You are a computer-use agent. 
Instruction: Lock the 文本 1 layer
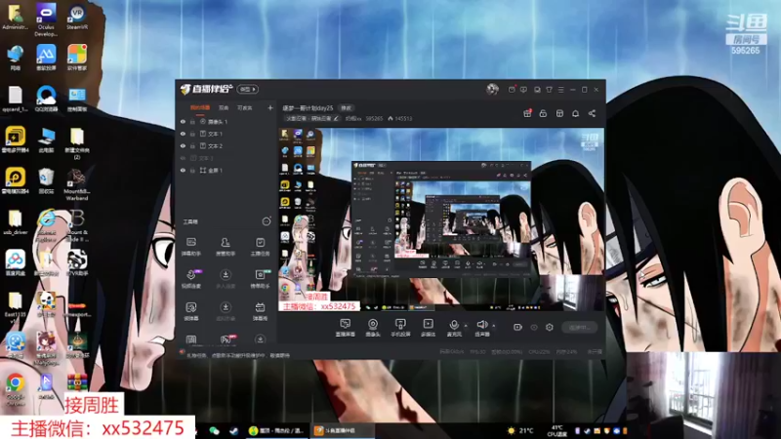coord(192,134)
